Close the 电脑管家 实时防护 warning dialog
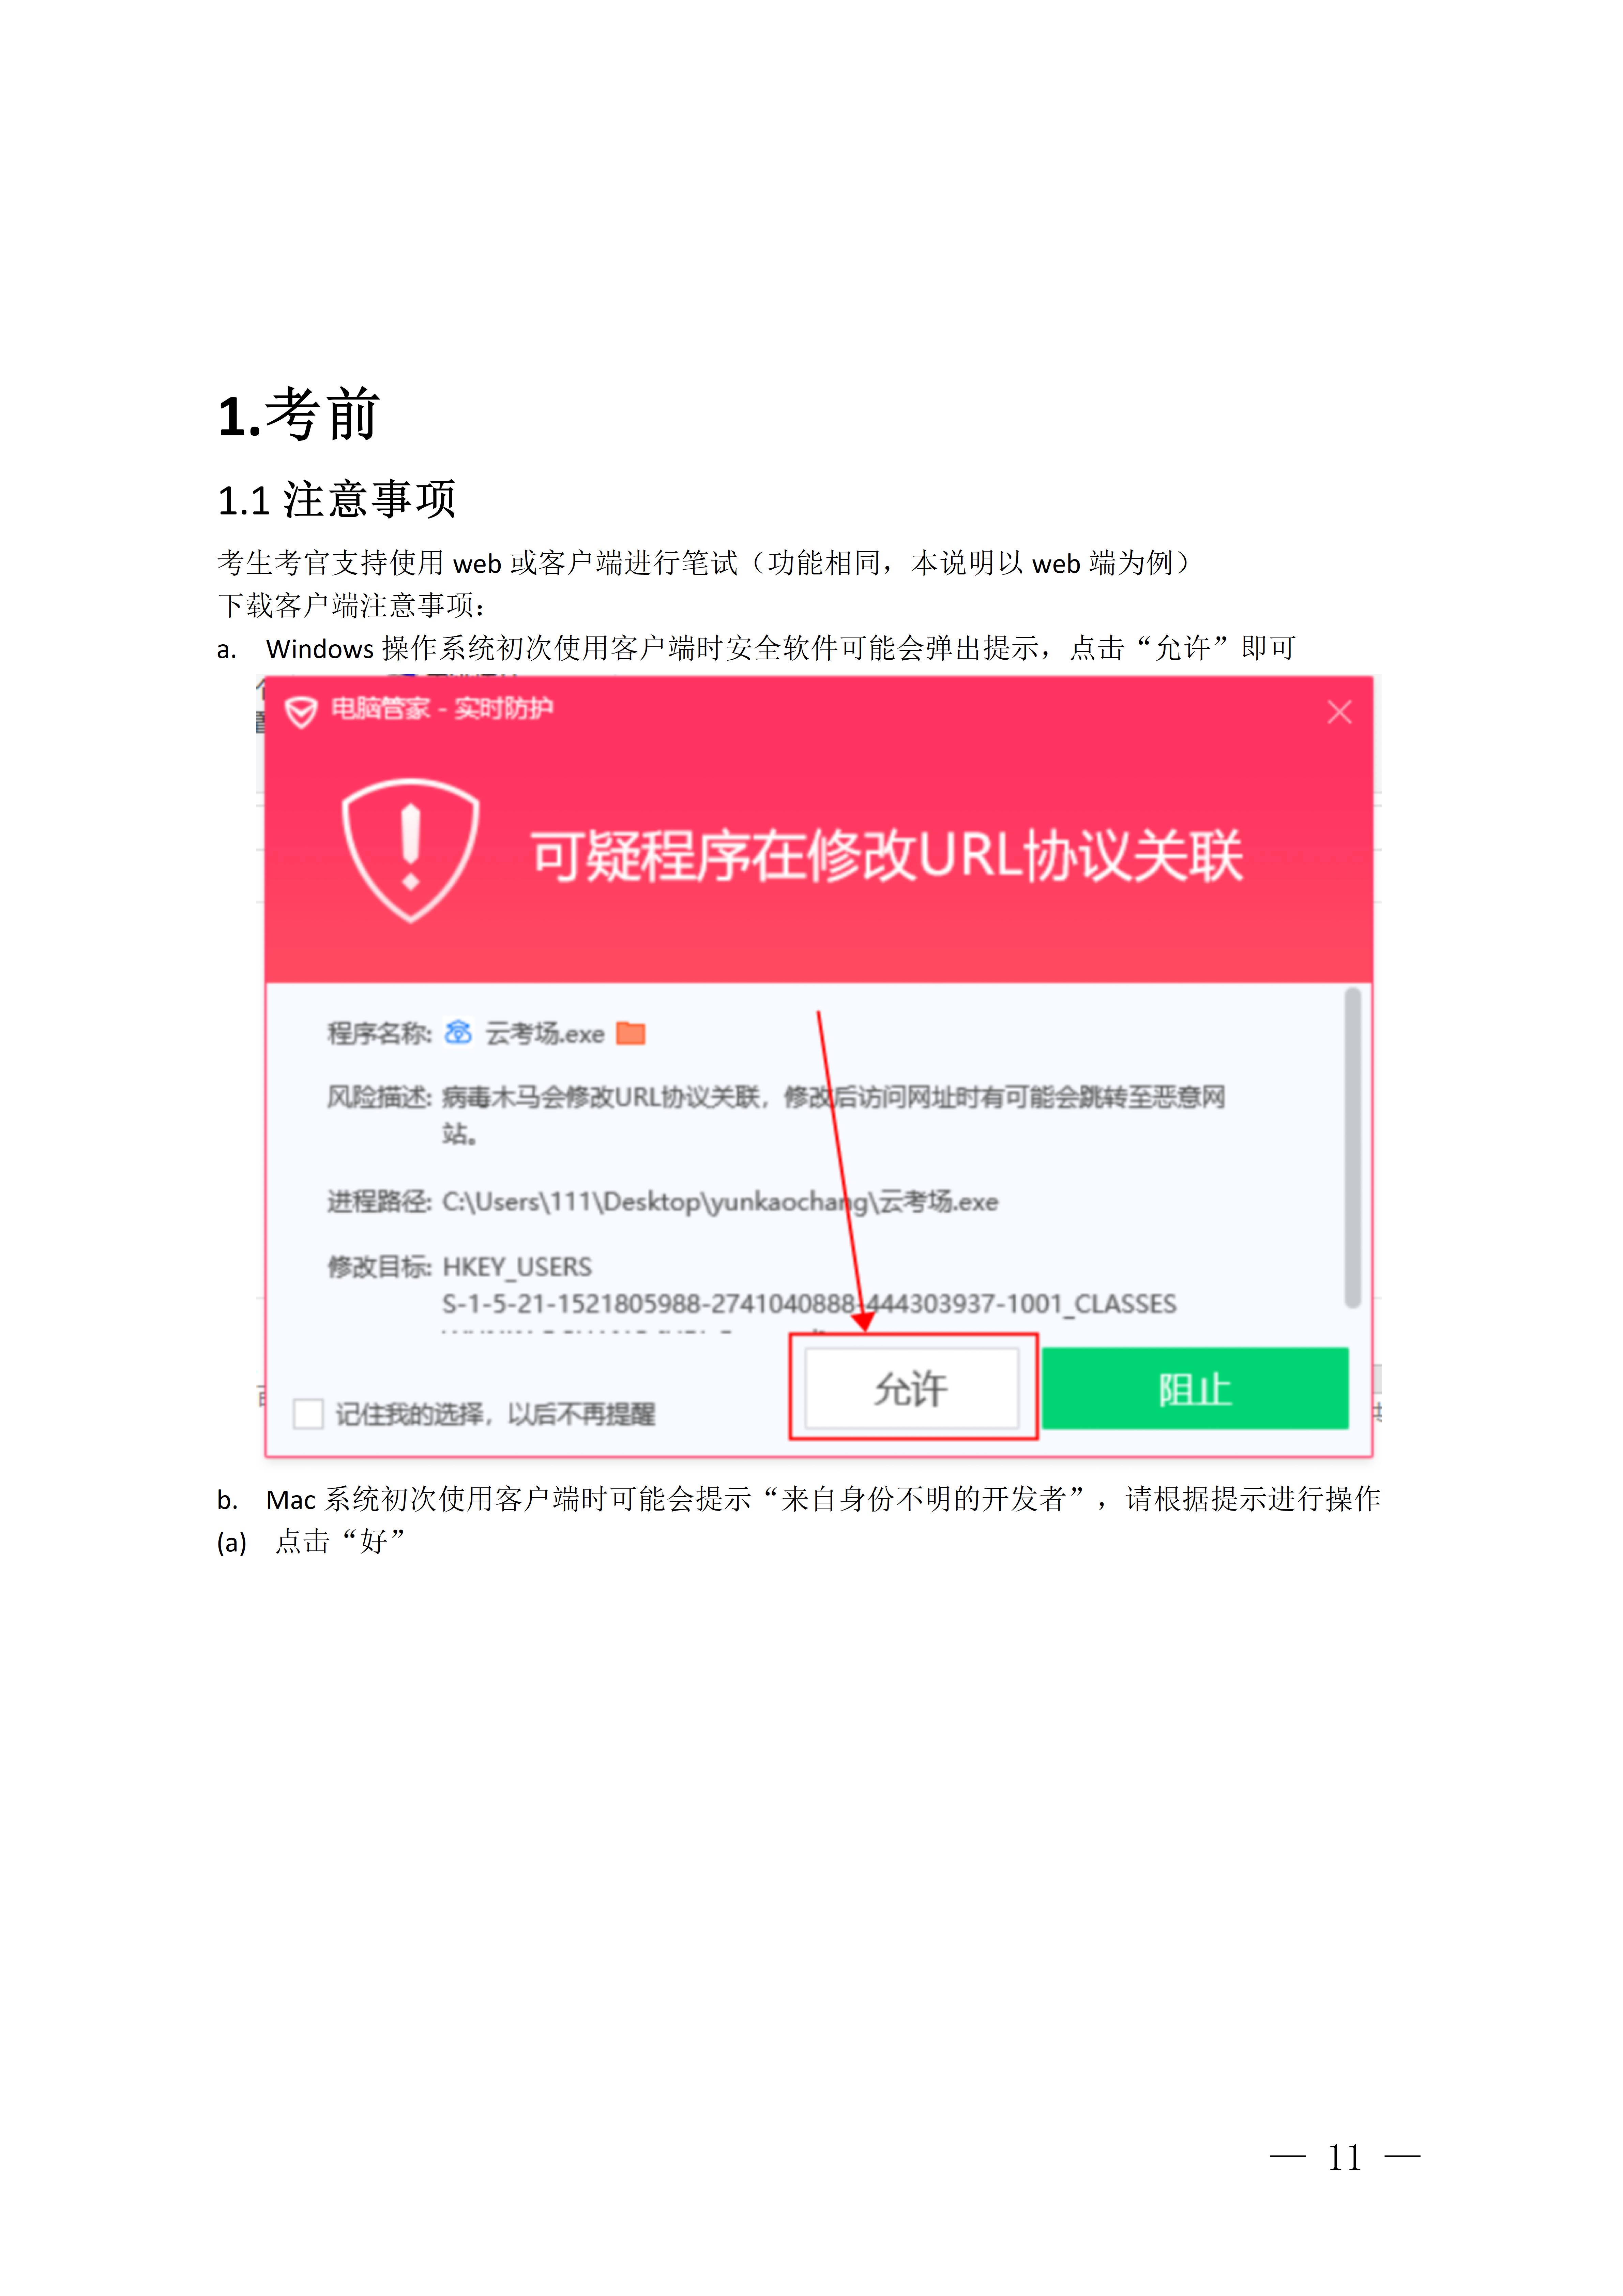This screenshot has width=1623, height=2296. pos(1339,712)
